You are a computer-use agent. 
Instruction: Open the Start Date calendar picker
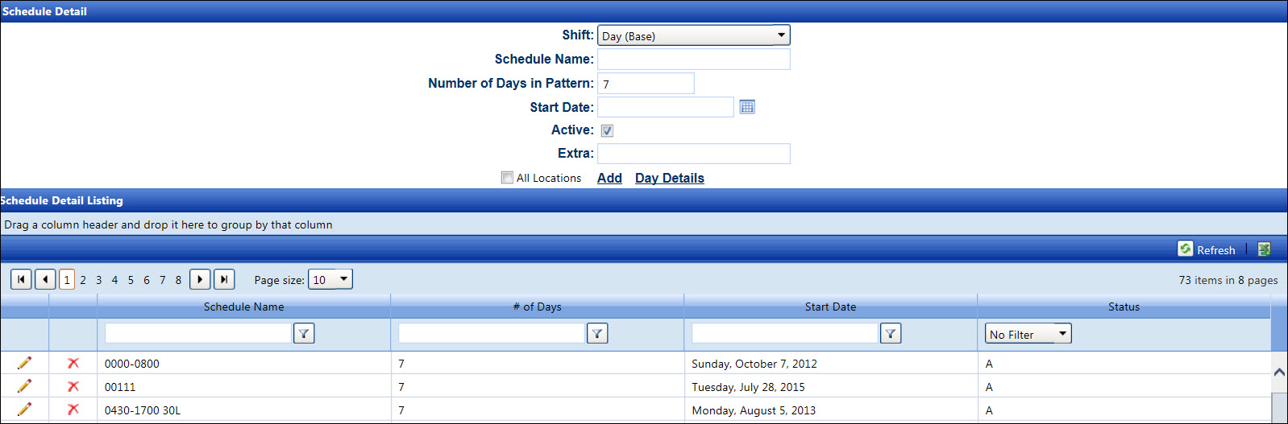(x=747, y=107)
